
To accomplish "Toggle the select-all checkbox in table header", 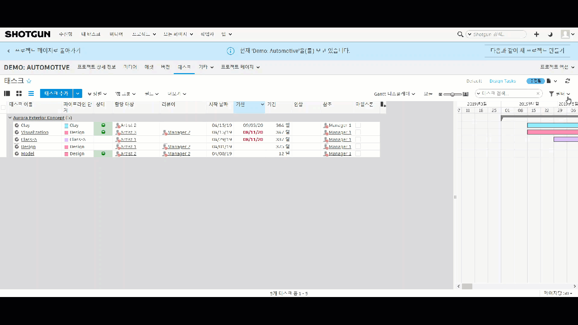I will click(x=3, y=107).
